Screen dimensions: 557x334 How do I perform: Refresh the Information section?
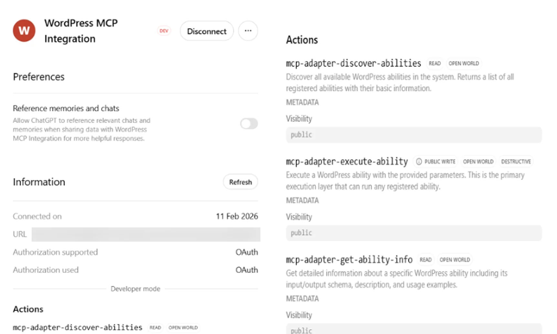240,182
